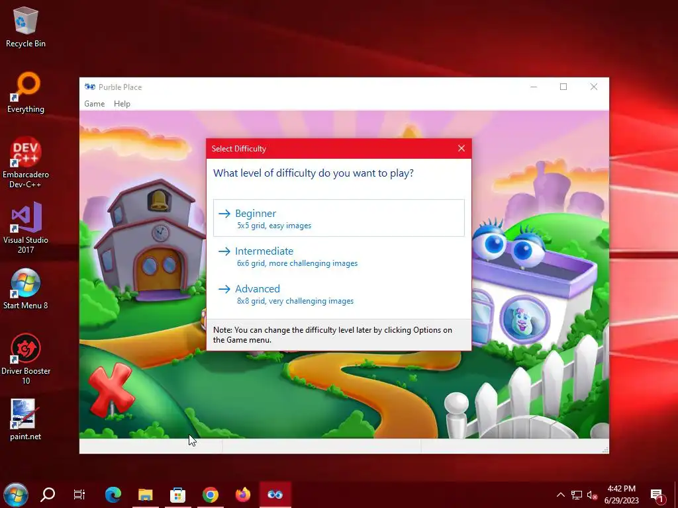Select the Embarcadero Dev-C++ shortcut
The width and height of the screenshot is (678, 508).
(26, 163)
